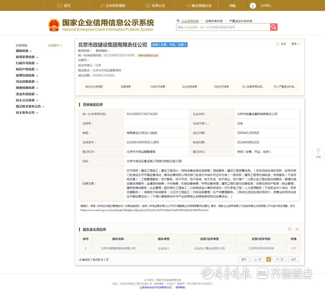The height and width of the screenshot is (293, 325).
Task: Select the 经营异常名录 search tab
Action: (214, 21)
